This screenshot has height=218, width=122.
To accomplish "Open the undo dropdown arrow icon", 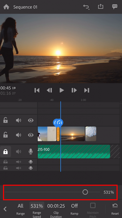I will pos(86,7).
